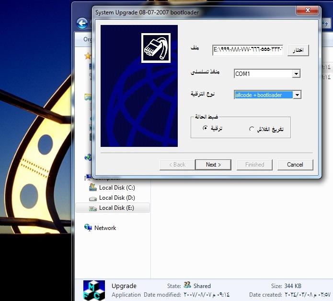Screen dimensions: 333x301
Task: Select the تفريغ الفلاش radio button
Action: tap(252, 129)
